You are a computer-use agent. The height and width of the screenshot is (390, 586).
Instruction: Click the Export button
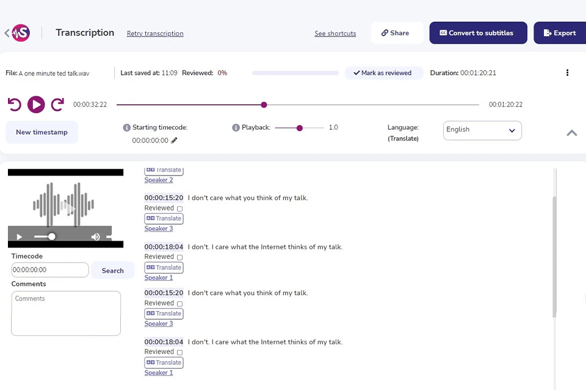click(x=560, y=33)
